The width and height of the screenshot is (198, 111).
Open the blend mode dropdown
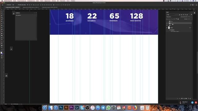click(173, 17)
